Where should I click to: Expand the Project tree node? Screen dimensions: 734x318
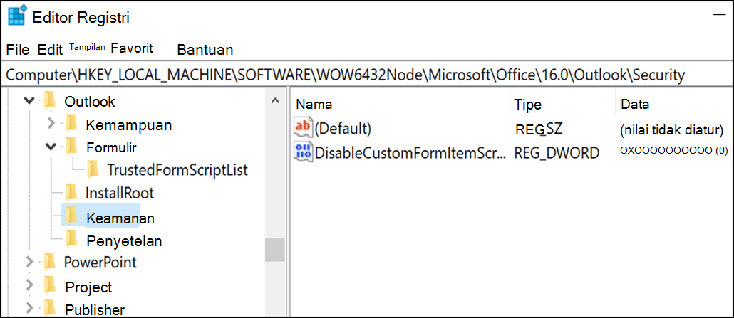(x=29, y=284)
